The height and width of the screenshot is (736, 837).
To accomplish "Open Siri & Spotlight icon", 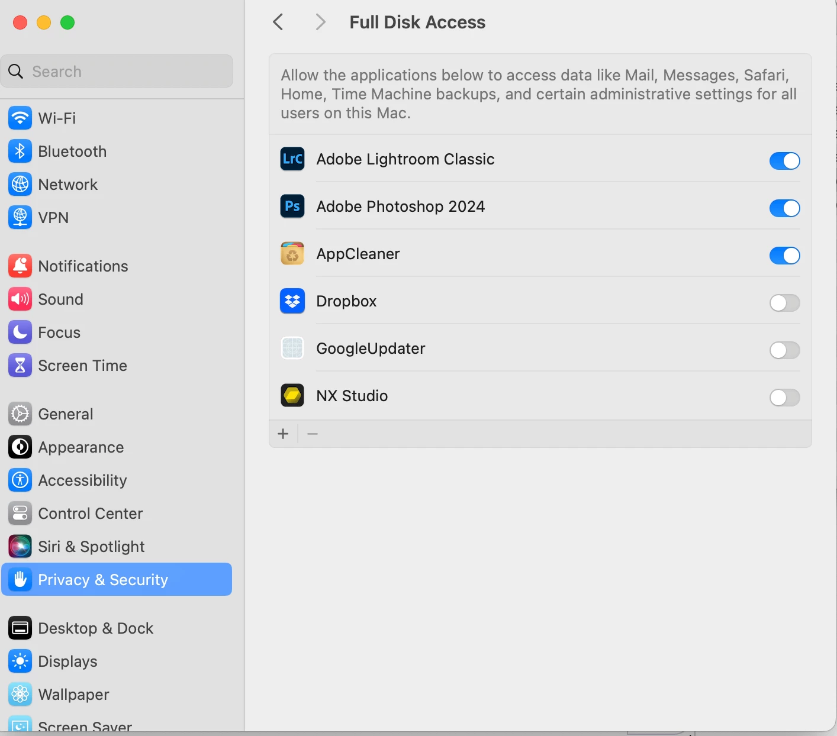I will (x=20, y=547).
